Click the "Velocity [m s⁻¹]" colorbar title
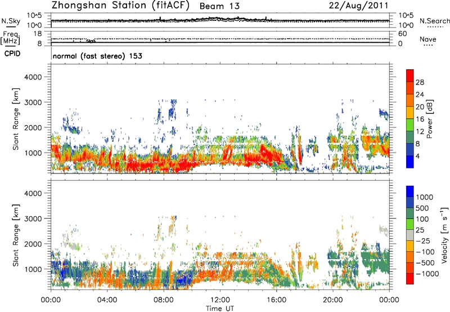Viewport: 450px width, 312px height. pos(444,235)
